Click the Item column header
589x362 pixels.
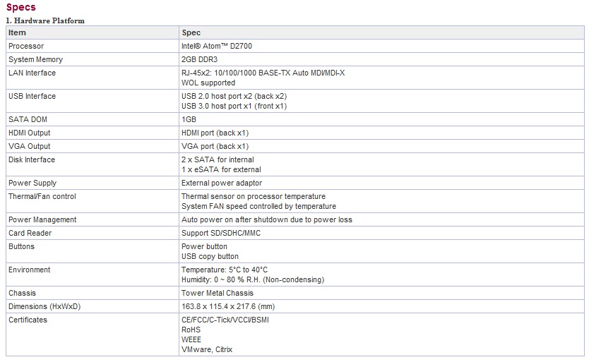[17, 32]
